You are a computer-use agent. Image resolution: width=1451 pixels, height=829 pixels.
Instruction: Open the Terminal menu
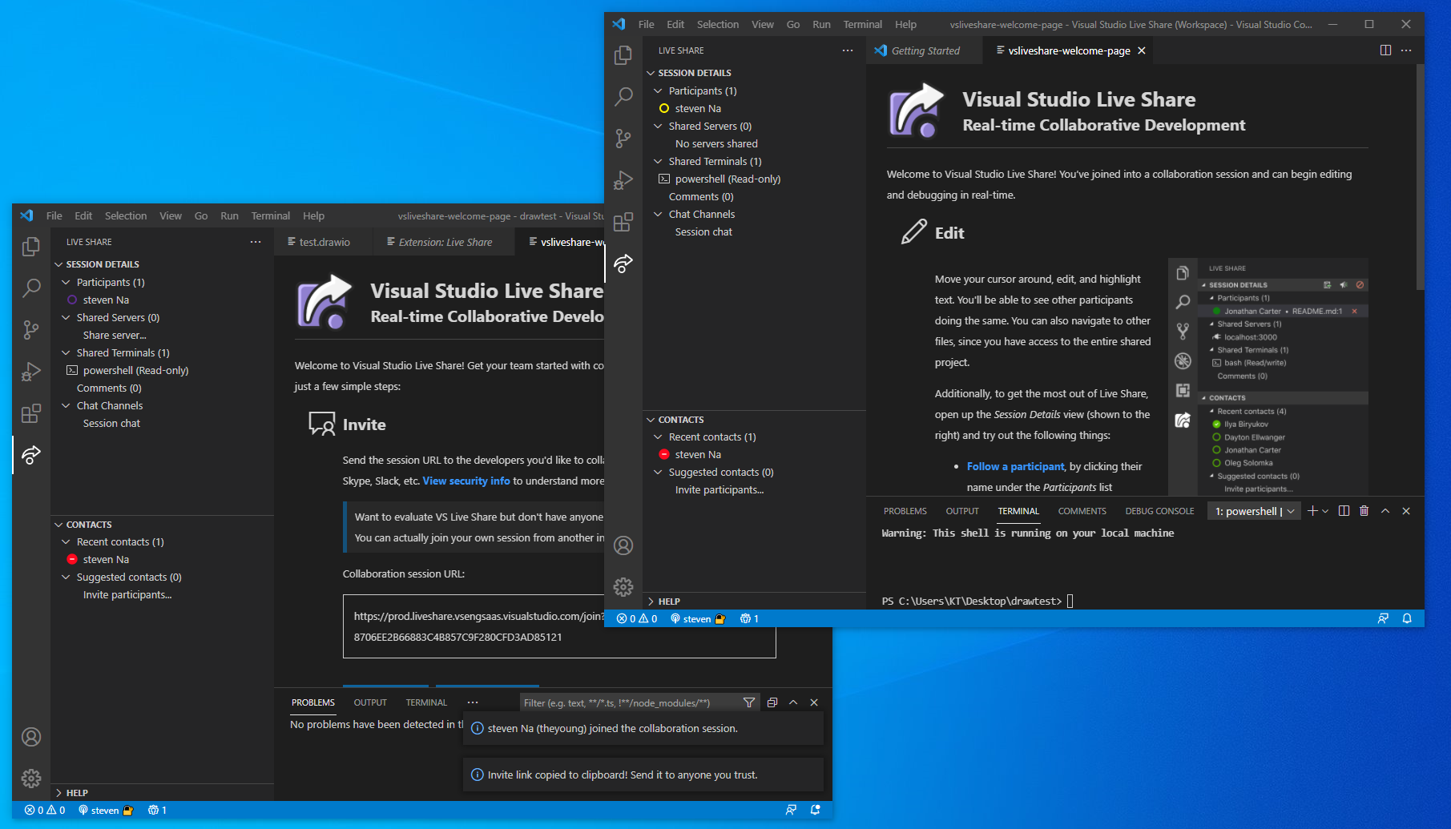pos(862,24)
